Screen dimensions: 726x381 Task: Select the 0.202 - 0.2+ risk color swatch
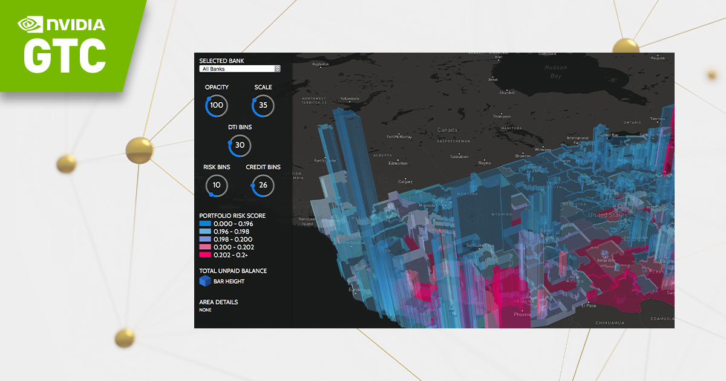pos(204,255)
